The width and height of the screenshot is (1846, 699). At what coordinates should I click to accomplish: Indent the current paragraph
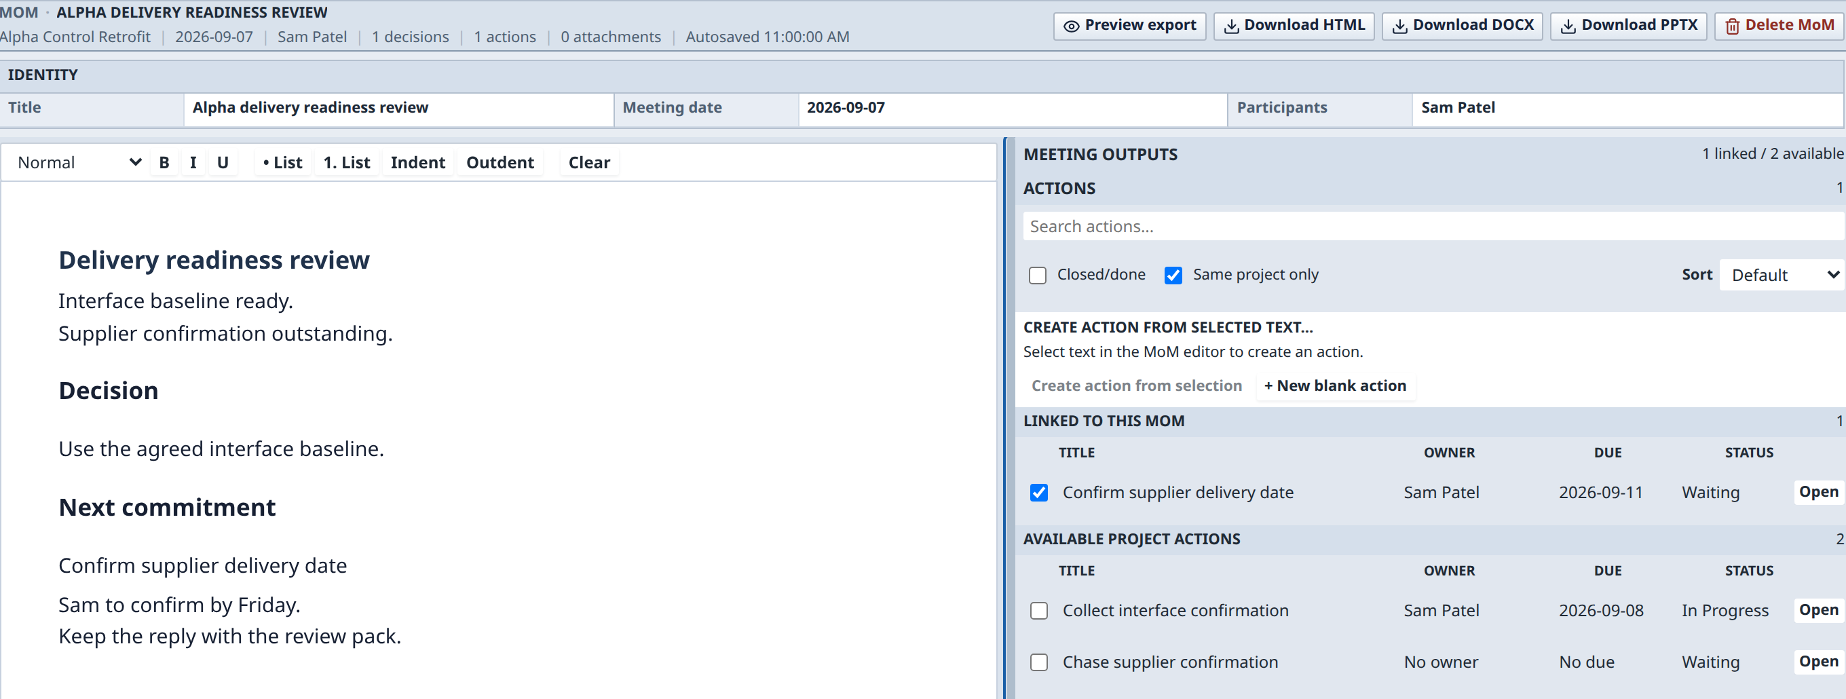(x=418, y=163)
